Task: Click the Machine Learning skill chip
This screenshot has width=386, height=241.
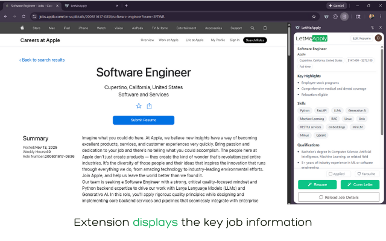Action: tap(312, 119)
